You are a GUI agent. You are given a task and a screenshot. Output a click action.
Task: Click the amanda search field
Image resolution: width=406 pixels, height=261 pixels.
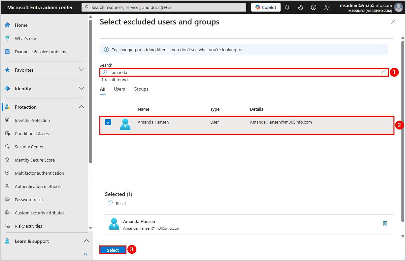click(x=244, y=72)
